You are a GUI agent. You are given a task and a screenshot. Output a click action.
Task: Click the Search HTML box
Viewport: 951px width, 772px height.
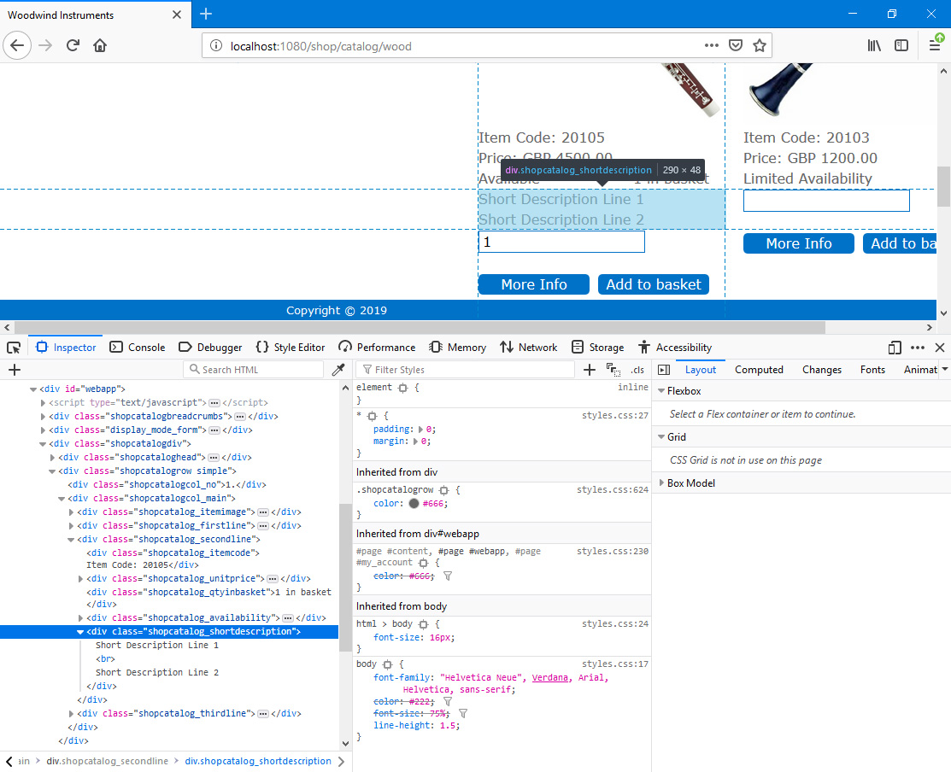[254, 370]
